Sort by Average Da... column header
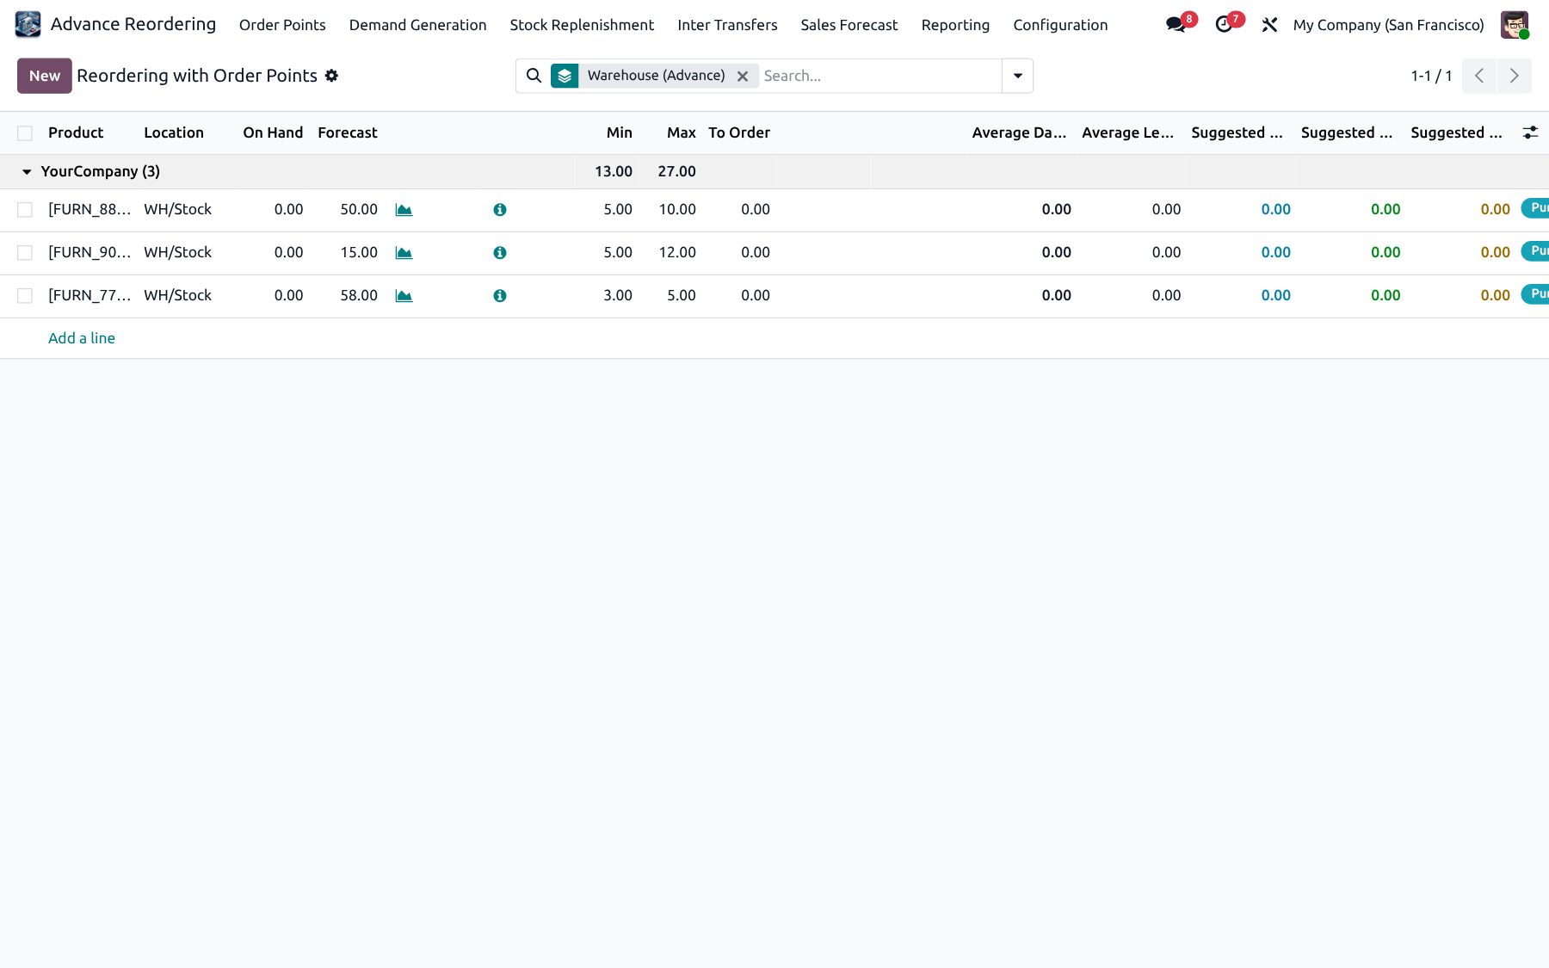The height and width of the screenshot is (968, 1549). 1019,133
